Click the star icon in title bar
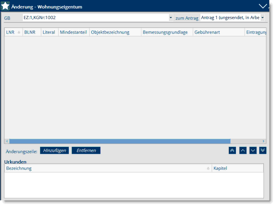 [x=5, y=6]
